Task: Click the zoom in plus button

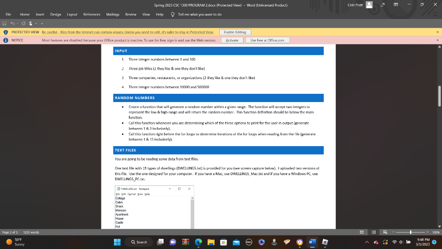Action: [427, 232]
